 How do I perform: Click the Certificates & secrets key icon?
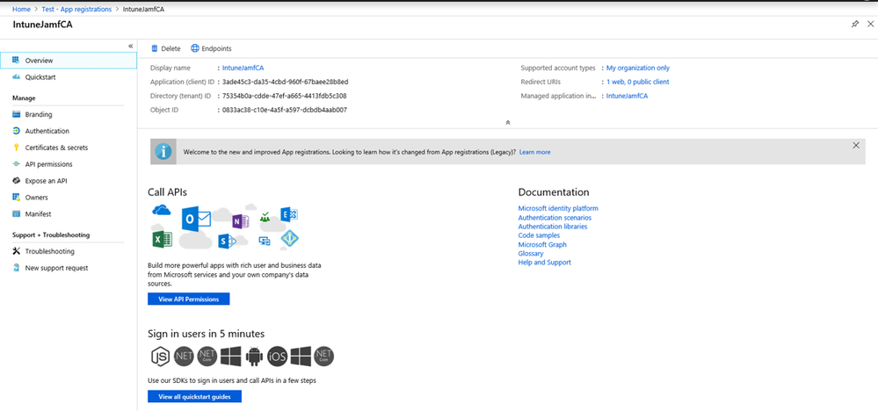pos(16,148)
